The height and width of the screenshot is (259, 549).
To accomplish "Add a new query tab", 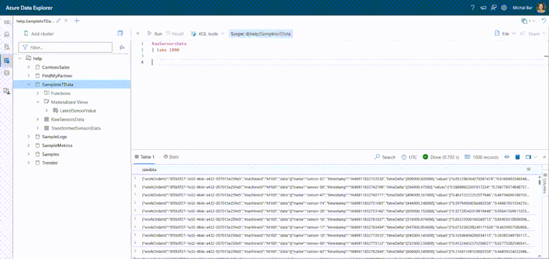I will click(x=77, y=21).
